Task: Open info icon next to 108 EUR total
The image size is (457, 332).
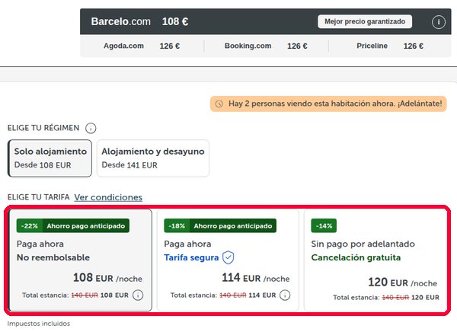Action: (138, 295)
